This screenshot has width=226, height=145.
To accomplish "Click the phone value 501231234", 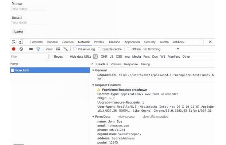I will point(117,130).
